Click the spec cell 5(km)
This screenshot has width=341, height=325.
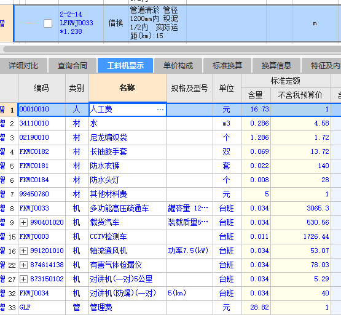(190, 294)
